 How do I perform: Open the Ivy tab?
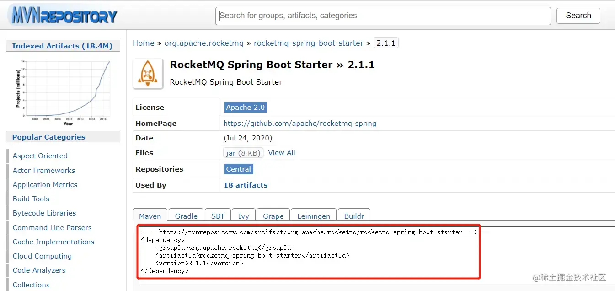(x=244, y=216)
